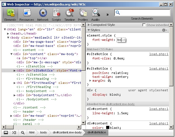Expand the siteNotice div node
This screenshot has height=137, width=175.
tap(14, 71)
